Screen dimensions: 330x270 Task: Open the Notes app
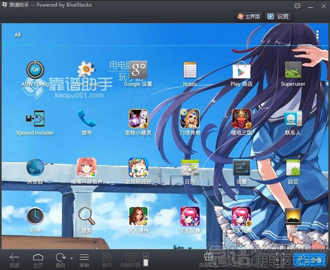pos(190,71)
